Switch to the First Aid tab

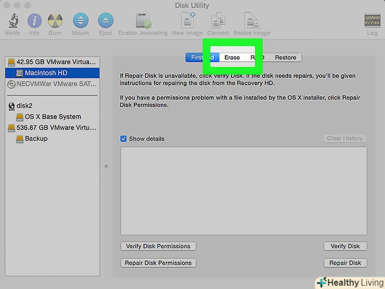[x=203, y=58]
